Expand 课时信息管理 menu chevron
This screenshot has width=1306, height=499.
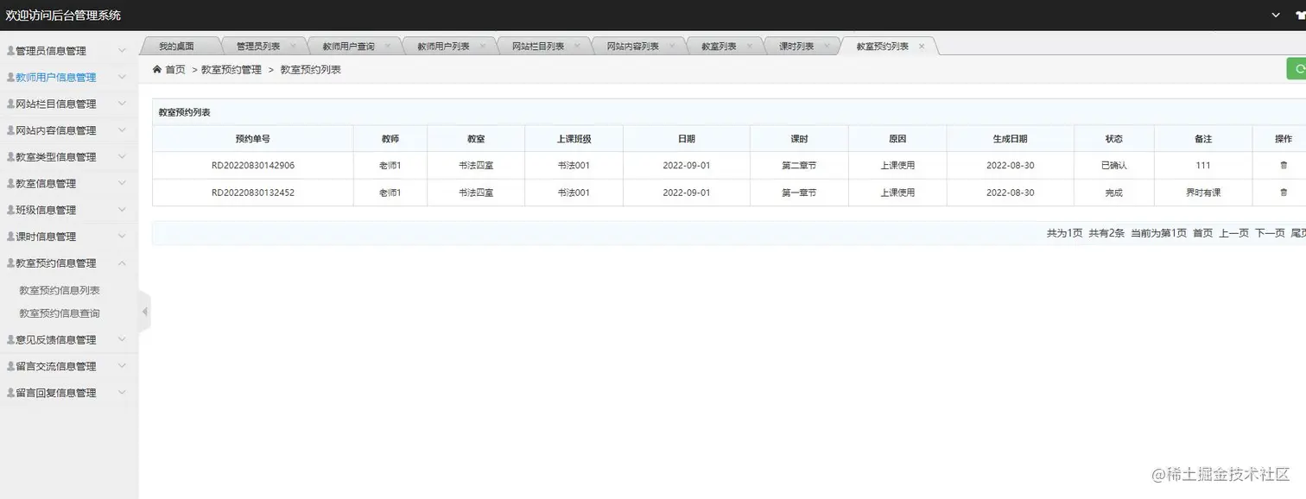pyautogui.click(x=122, y=237)
